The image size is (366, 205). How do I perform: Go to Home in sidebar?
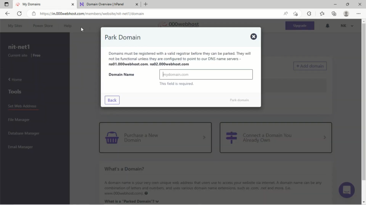pyautogui.click(x=15, y=80)
